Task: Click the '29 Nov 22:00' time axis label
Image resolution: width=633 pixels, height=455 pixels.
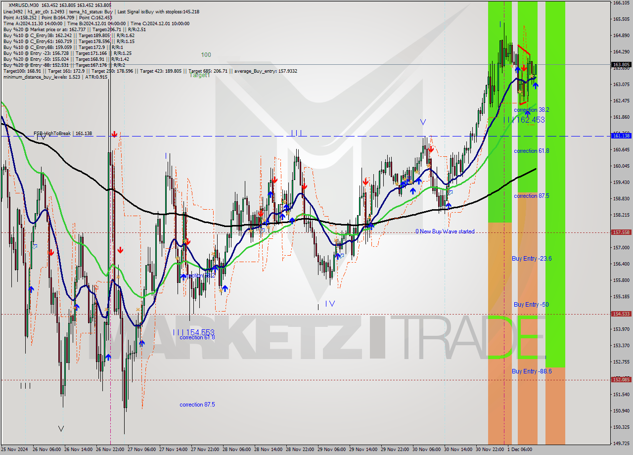Action: [395, 450]
